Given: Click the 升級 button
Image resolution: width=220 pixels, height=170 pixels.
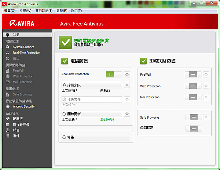Looking at the screenshot, I should tap(96, 137).
